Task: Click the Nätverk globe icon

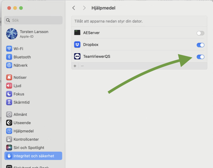Action: coord(9,65)
